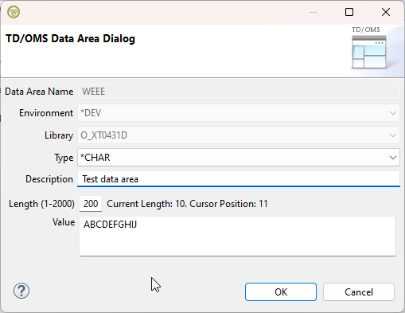Click the TD/OMS Data Area Dialog heading
The width and height of the screenshot is (405, 313).
click(x=71, y=38)
